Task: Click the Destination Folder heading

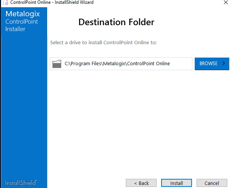Action: [x=116, y=22]
